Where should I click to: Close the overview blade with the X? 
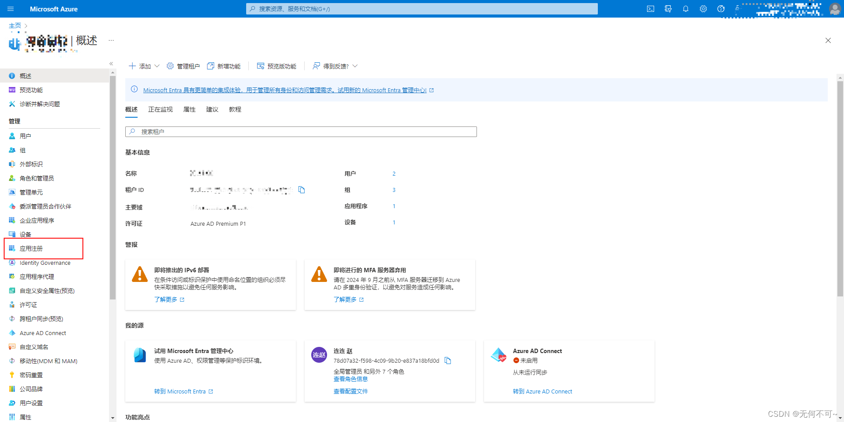pyautogui.click(x=828, y=40)
